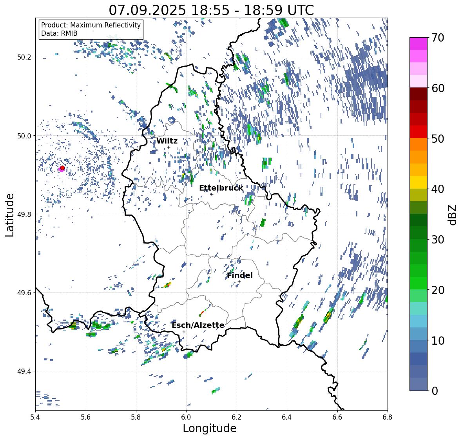Click the 'Product: Maximum Reflectivity' legend text
The width and height of the screenshot is (462, 438).
tap(91, 25)
